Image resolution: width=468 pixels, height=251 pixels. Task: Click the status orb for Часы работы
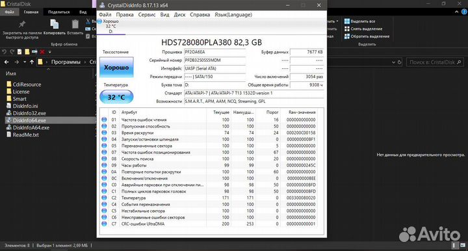[104, 165]
